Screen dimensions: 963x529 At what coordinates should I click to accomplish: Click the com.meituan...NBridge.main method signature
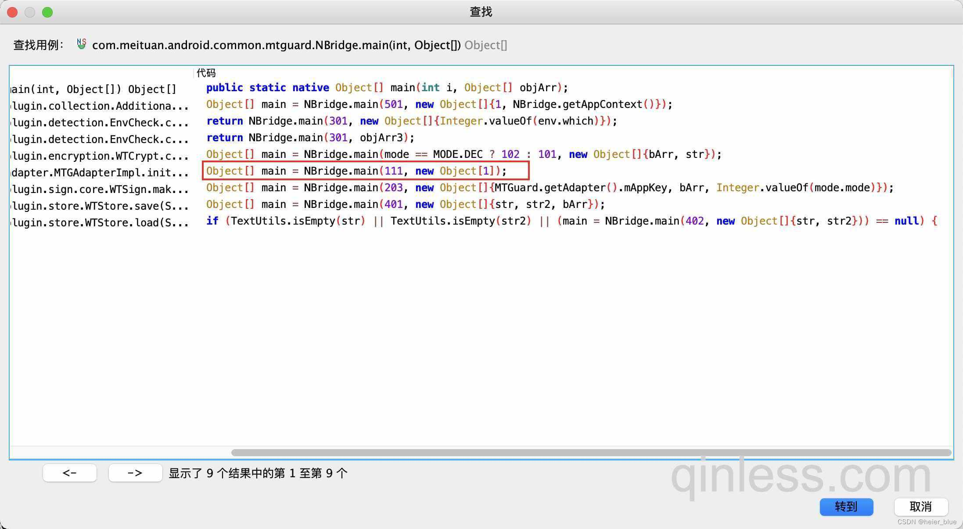277,45
